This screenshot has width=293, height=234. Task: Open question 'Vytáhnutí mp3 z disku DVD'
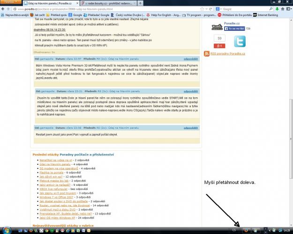point(58,209)
